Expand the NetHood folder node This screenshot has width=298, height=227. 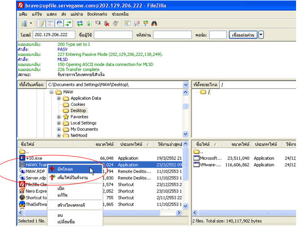pos(59,136)
